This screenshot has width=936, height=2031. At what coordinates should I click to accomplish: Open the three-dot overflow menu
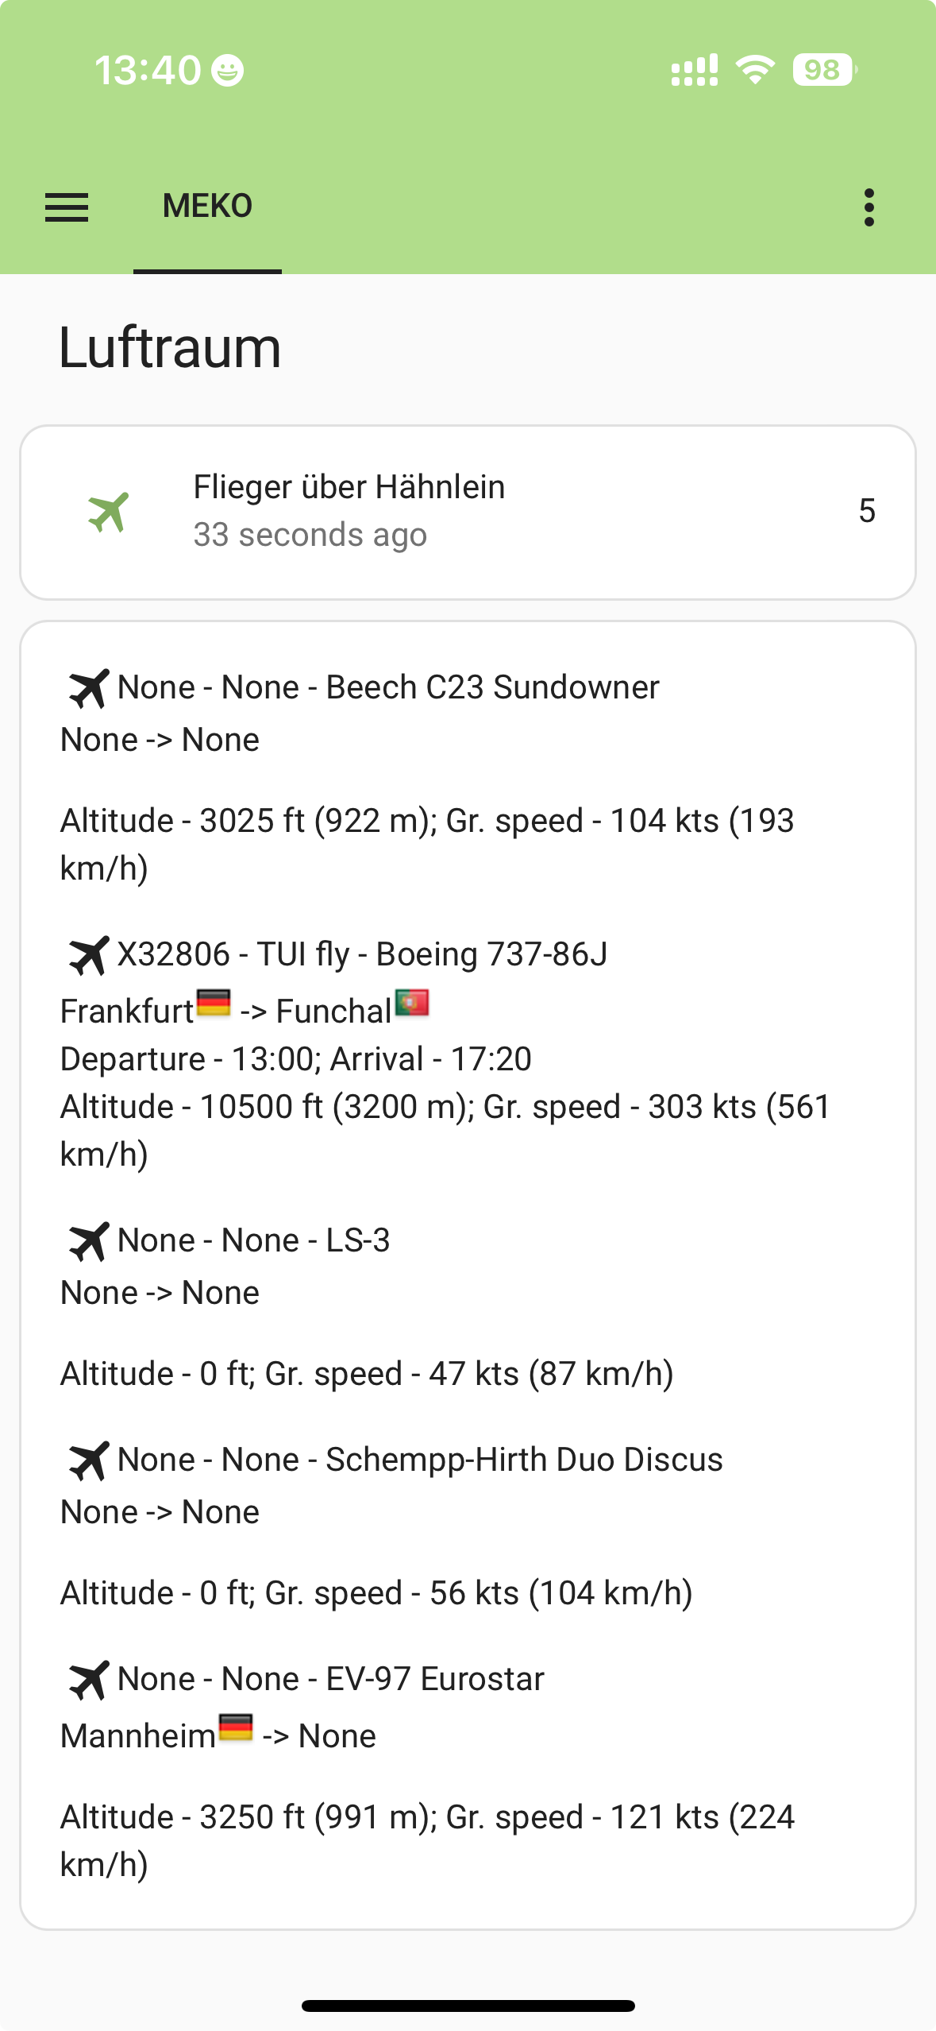point(869,207)
